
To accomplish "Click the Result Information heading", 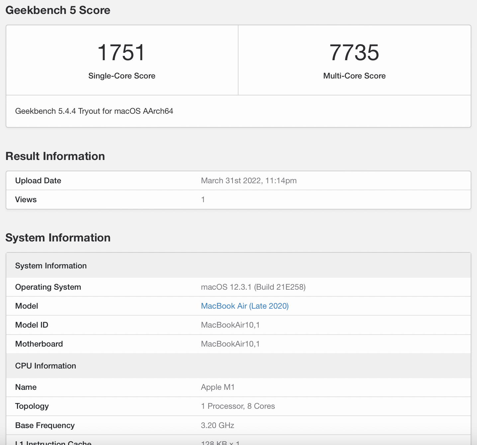I will [55, 156].
